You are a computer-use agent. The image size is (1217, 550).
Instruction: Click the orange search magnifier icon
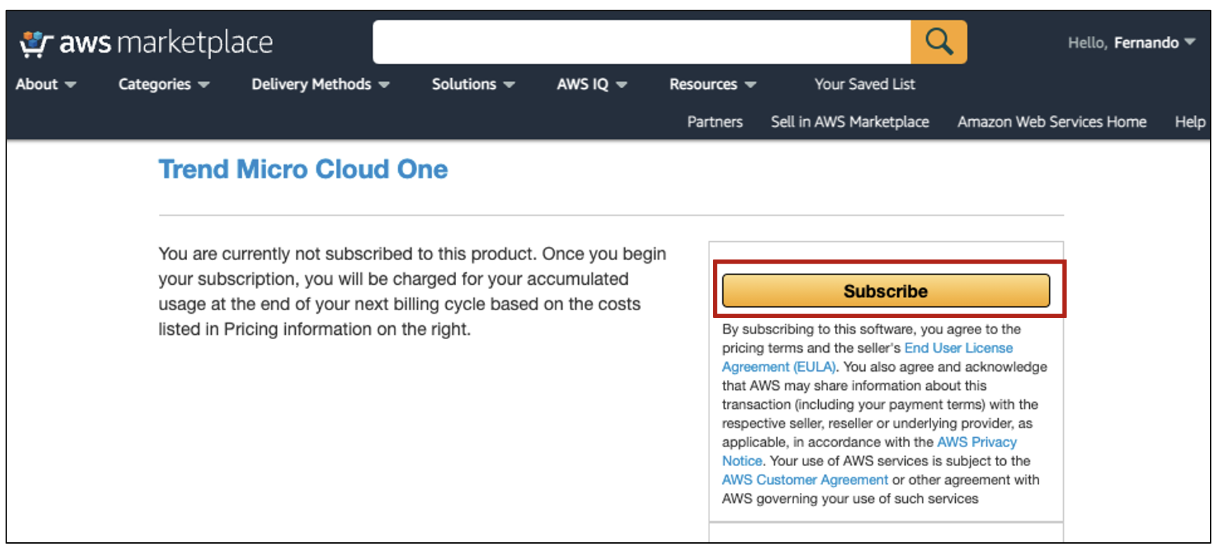pyautogui.click(x=938, y=42)
